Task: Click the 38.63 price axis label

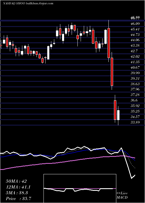Action: pyautogui.click(x=135, y=84)
